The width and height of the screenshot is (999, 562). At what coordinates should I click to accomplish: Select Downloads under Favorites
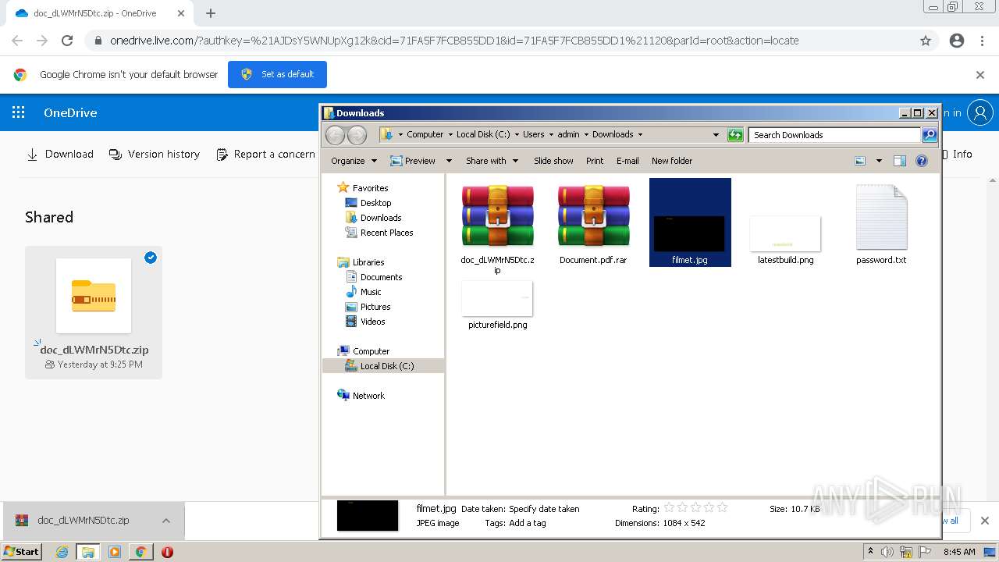[373, 218]
